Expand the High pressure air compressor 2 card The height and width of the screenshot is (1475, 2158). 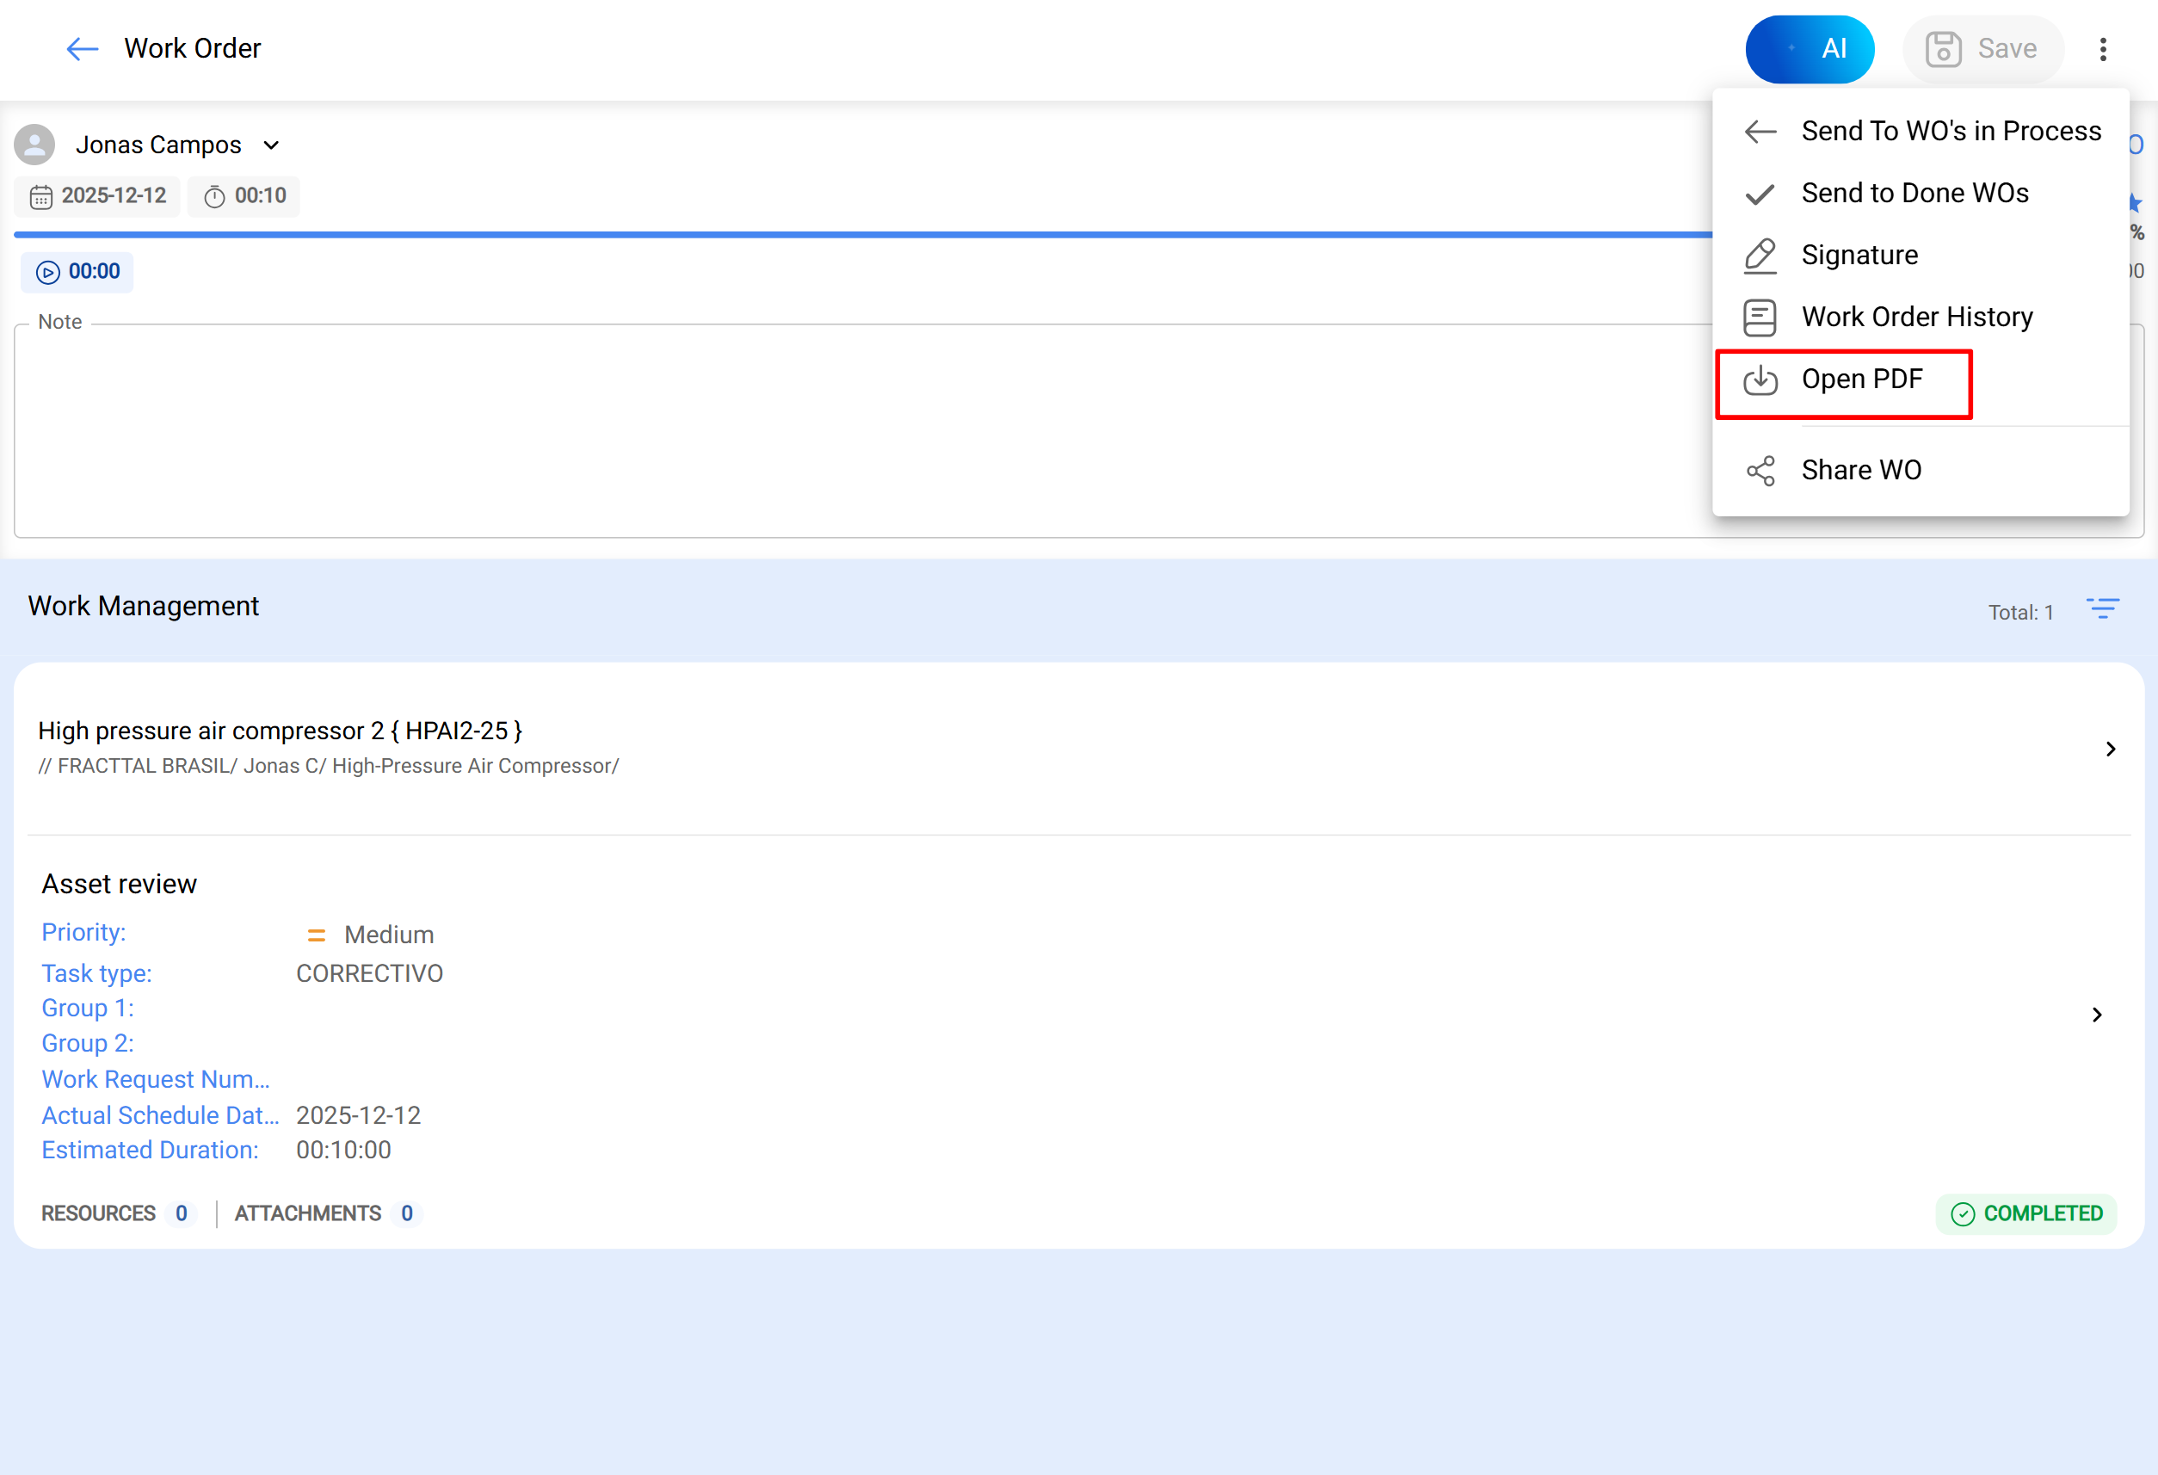[x=2112, y=749]
